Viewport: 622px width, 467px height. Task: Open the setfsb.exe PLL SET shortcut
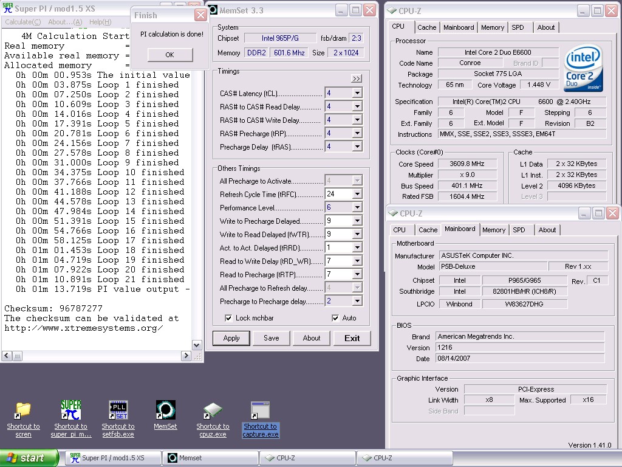coord(118,410)
